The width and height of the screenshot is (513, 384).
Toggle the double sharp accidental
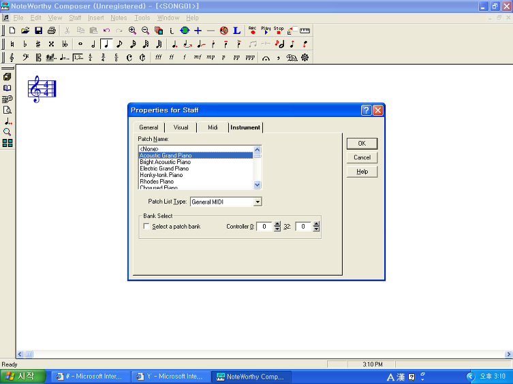click(x=51, y=44)
